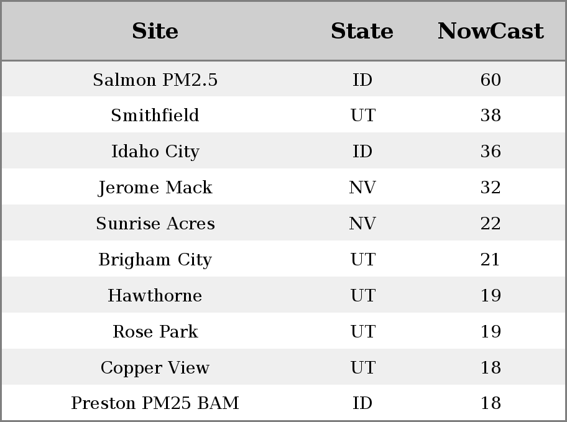Viewport: 567px width, 422px height.
Task: Click the Hawthorne site cell
Action: (x=155, y=296)
